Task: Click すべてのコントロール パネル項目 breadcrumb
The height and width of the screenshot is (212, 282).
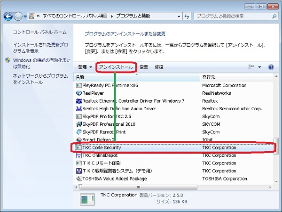Action: (x=75, y=16)
